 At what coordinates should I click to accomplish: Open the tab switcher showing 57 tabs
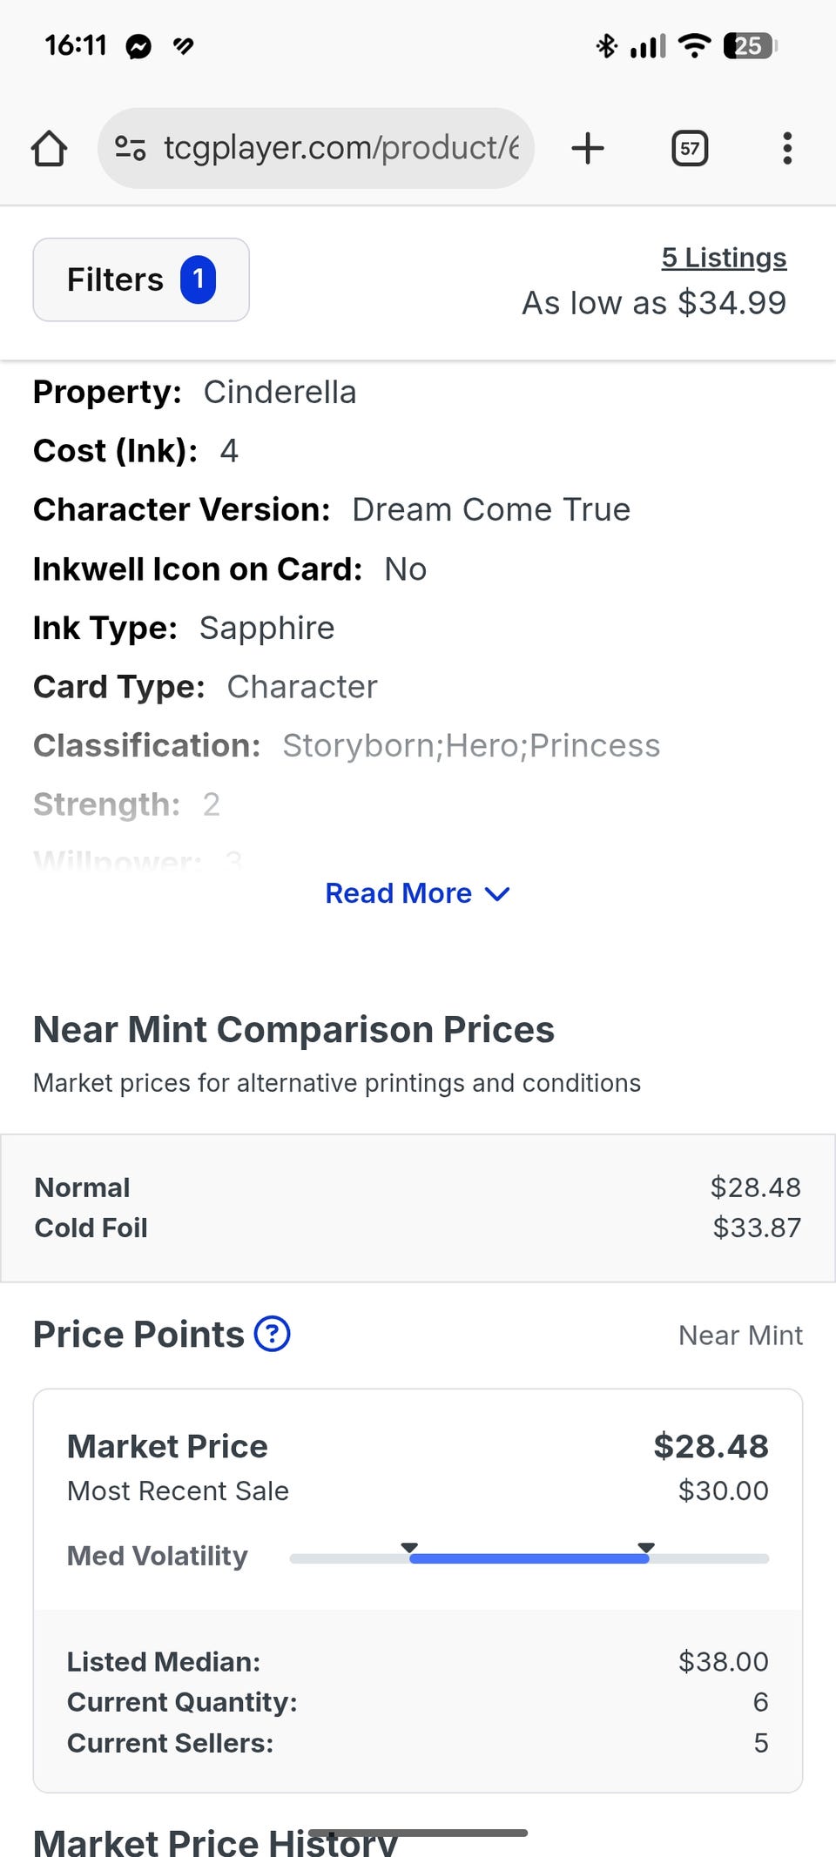690,148
